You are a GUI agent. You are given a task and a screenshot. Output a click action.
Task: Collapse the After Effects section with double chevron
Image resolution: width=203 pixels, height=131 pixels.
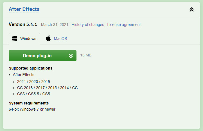(191, 9)
